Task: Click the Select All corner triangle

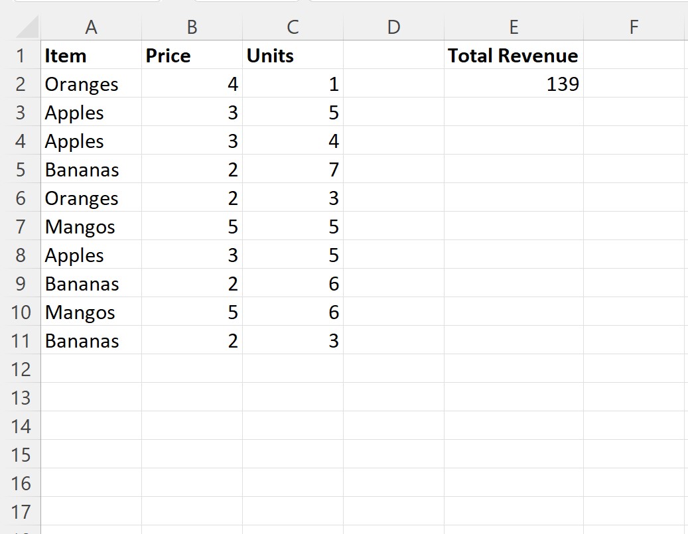Action: pos(27,27)
